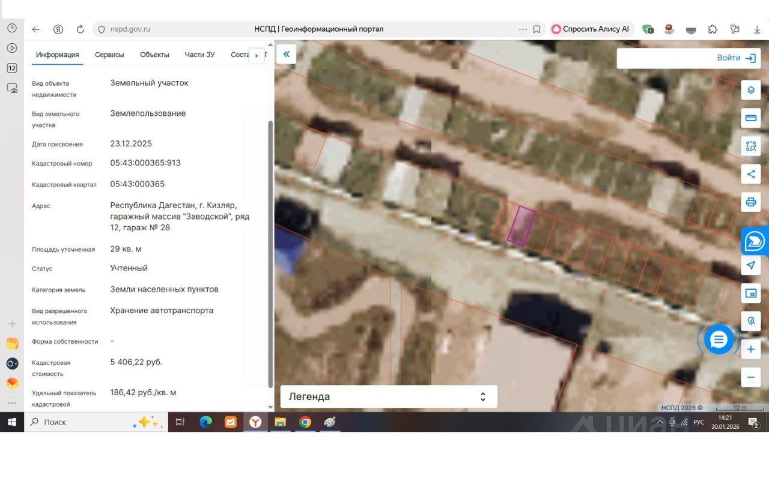Screen dimensions: 769x496
Task: Click cadastral number 05:43:000365:913
Action: pos(145,163)
